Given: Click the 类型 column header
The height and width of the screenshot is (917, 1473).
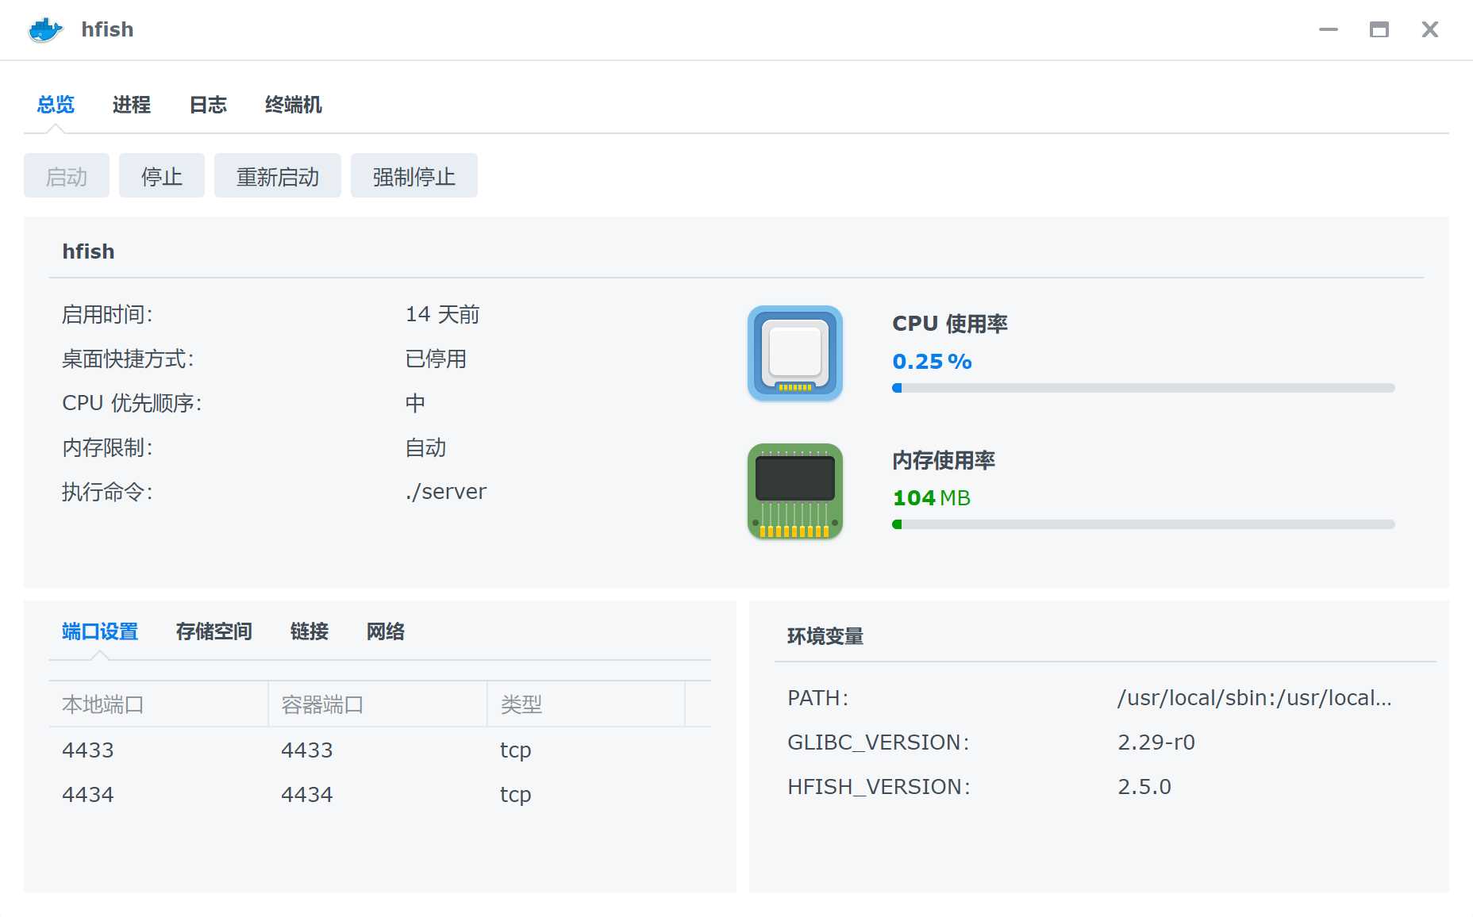Looking at the screenshot, I should (x=587, y=704).
